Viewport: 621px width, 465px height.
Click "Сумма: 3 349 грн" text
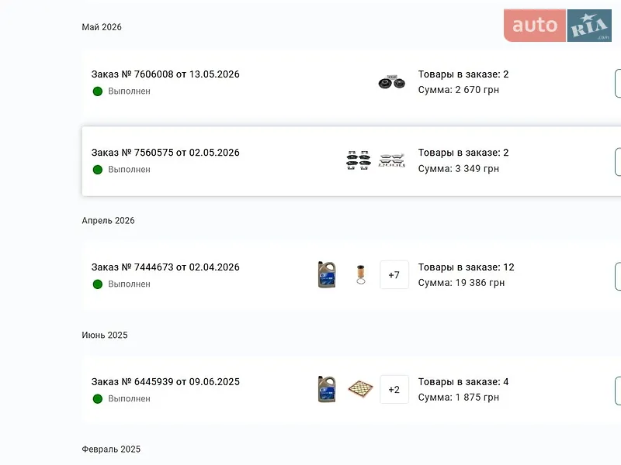click(x=459, y=169)
